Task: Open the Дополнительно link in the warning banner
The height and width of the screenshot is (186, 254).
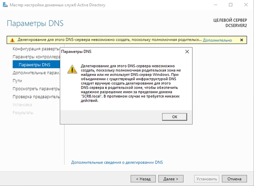Action: click(217, 40)
